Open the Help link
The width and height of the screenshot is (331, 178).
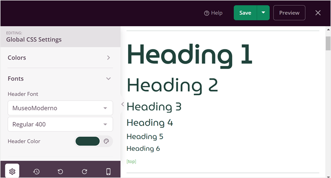click(x=213, y=13)
